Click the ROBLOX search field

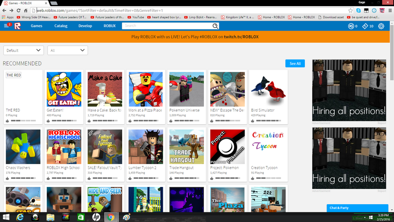point(167,26)
